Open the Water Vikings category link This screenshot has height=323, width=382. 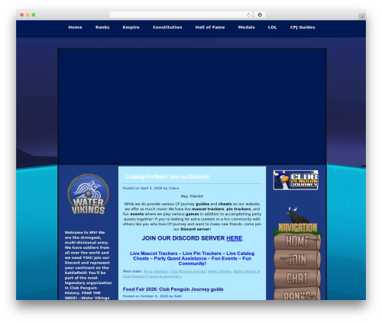pyautogui.click(x=219, y=271)
